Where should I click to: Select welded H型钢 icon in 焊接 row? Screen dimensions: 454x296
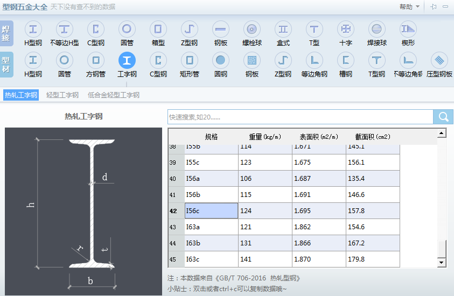click(33, 29)
